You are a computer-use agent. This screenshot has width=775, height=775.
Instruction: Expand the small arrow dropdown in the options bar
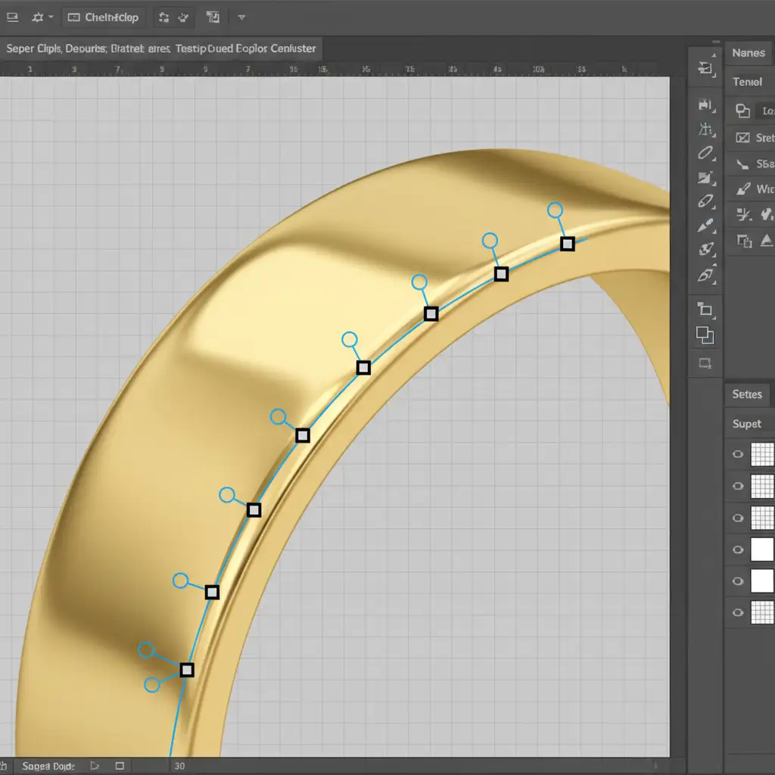click(x=241, y=17)
